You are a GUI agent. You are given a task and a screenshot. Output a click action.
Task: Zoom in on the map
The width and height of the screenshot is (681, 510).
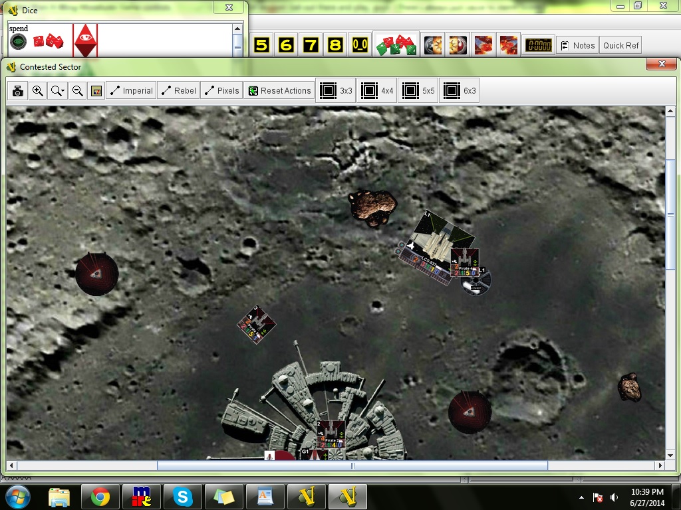click(38, 91)
